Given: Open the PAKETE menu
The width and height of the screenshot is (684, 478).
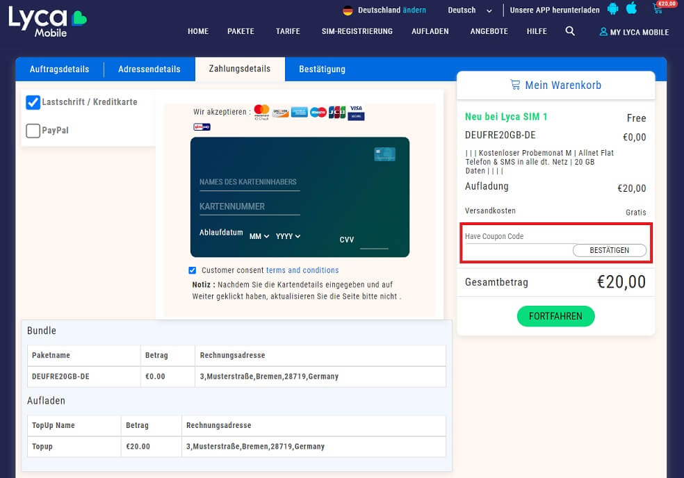Looking at the screenshot, I should [x=241, y=31].
